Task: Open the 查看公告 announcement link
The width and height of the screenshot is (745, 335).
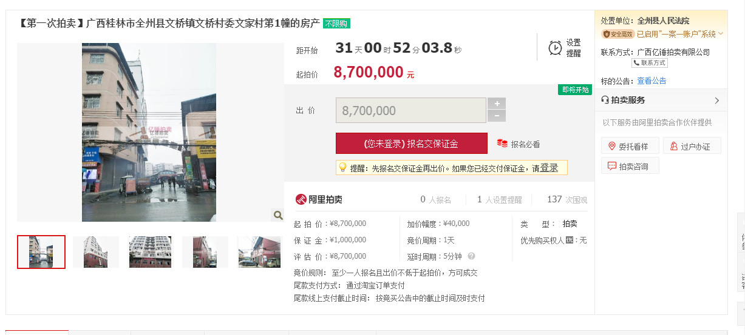Action: click(651, 81)
